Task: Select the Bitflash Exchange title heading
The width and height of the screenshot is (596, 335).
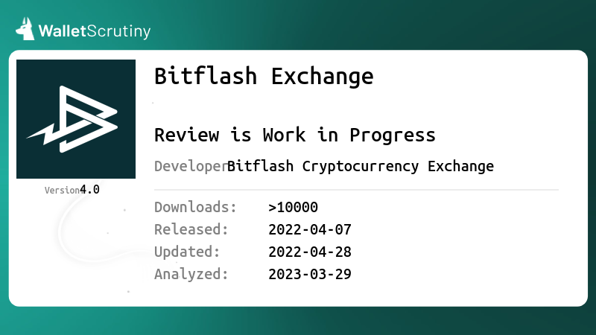Action: [264, 76]
